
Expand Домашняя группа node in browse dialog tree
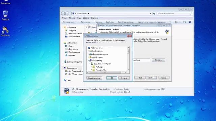[x=88, y=54]
